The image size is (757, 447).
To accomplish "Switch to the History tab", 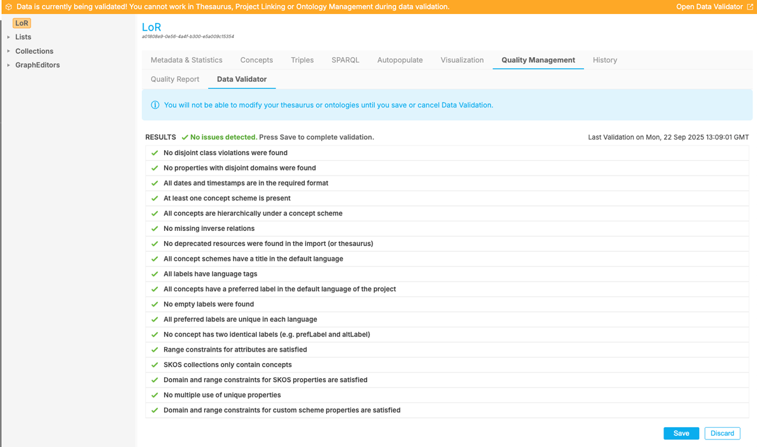I will click(604, 60).
